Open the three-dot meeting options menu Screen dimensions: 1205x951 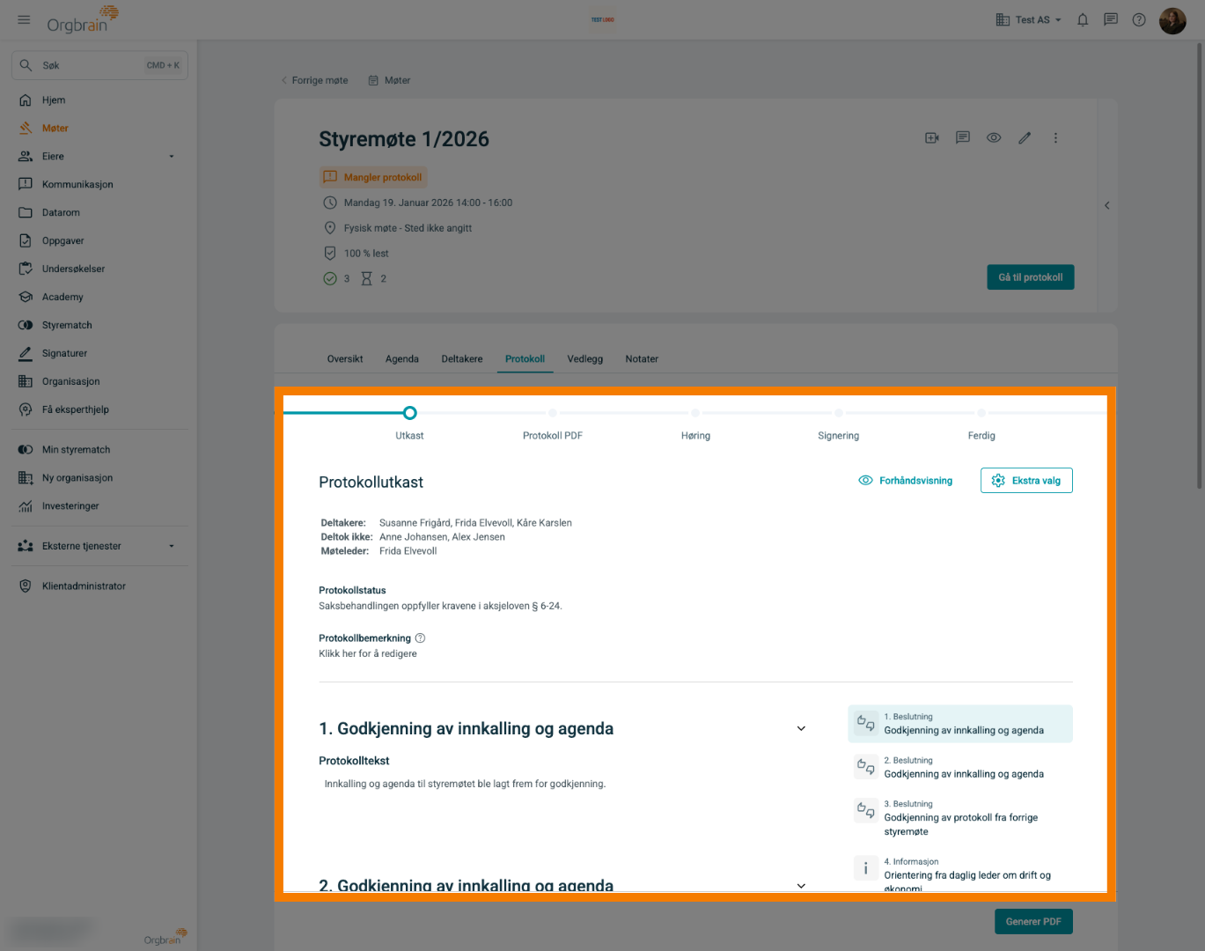point(1055,138)
